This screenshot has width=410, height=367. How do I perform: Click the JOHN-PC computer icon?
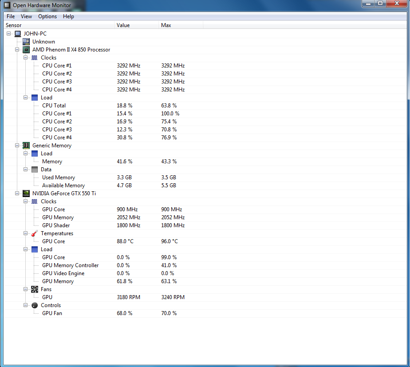[x=18, y=34]
